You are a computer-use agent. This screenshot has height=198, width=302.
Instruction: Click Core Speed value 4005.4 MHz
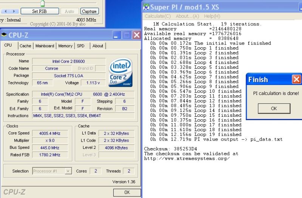point(50,133)
